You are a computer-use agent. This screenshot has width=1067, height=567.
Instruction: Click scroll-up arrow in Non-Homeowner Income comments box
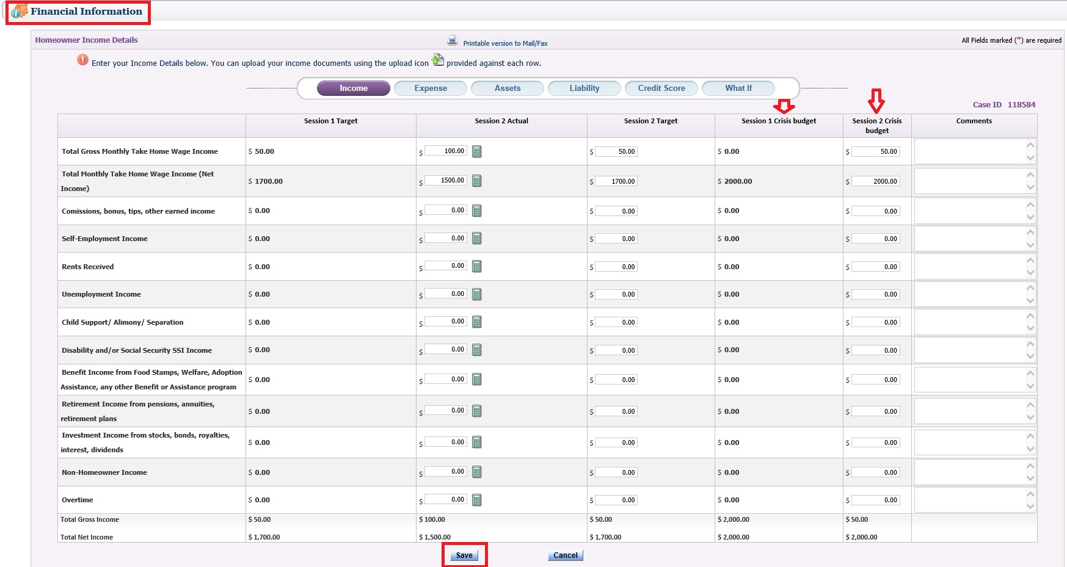click(x=1030, y=466)
